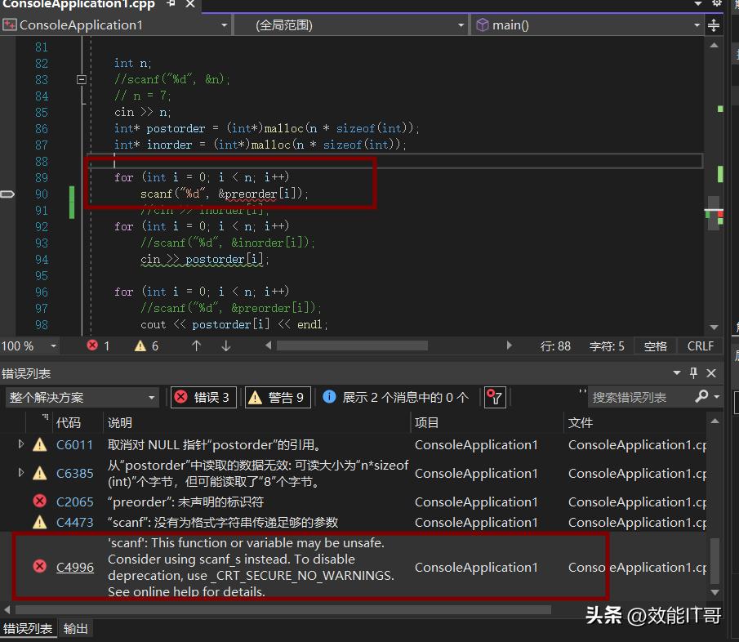The height and width of the screenshot is (642, 739).
Task: Open the 100 % zoom level dropdown
Action: 53,346
